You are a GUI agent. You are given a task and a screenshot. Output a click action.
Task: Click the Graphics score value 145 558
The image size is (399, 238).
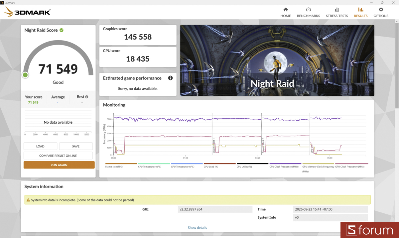(x=138, y=37)
